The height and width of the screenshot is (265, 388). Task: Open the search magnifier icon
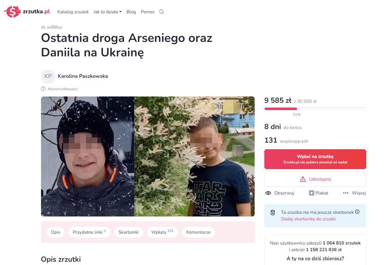(161, 12)
